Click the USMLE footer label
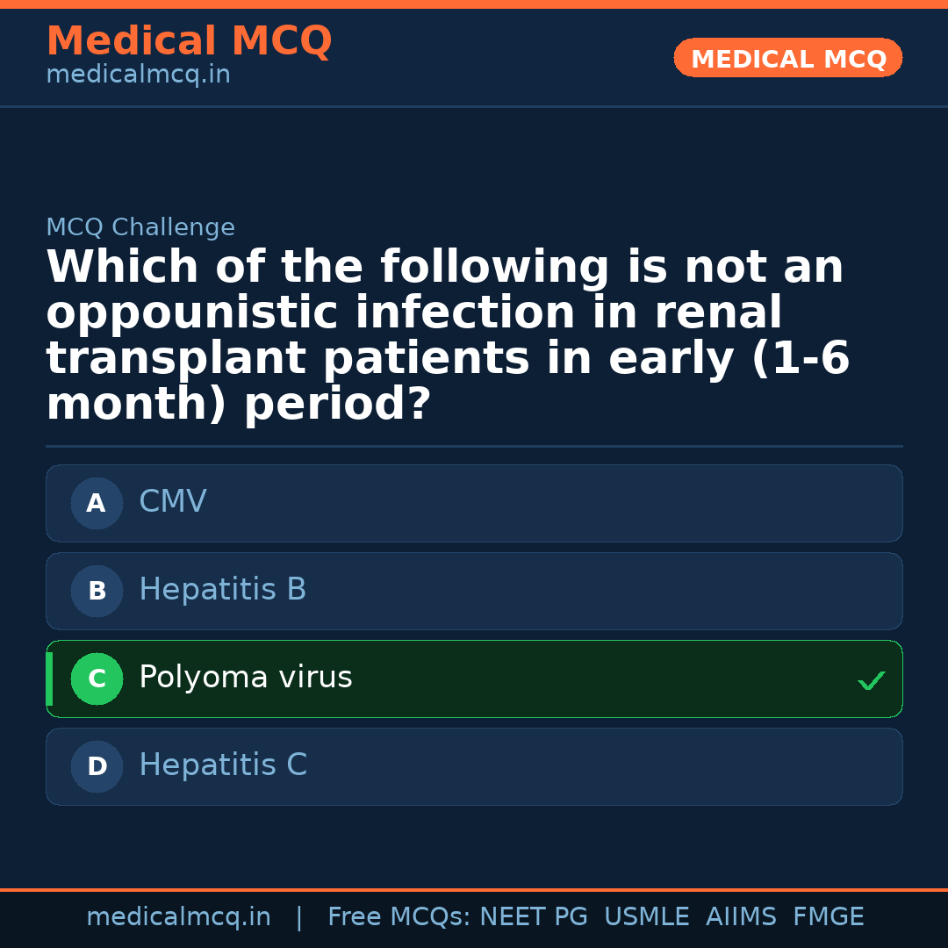Screen dimensions: 948x948 pyautogui.click(x=646, y=917)
